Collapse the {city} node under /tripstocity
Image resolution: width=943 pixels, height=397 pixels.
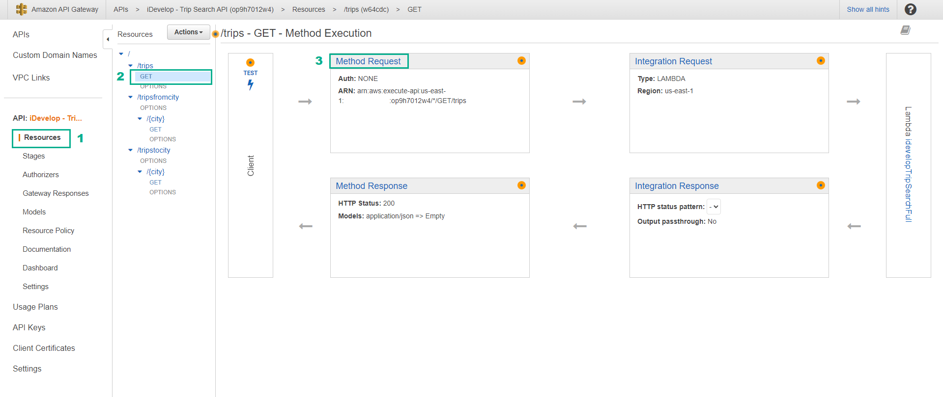point(140,171)
